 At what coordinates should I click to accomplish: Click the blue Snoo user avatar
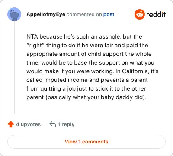coord(14,14)
